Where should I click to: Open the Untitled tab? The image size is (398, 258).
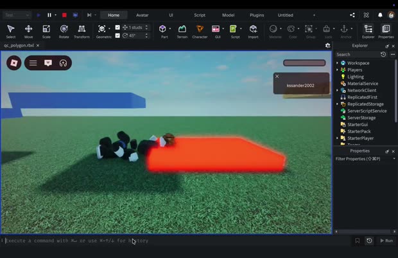(x=285, y=15)
